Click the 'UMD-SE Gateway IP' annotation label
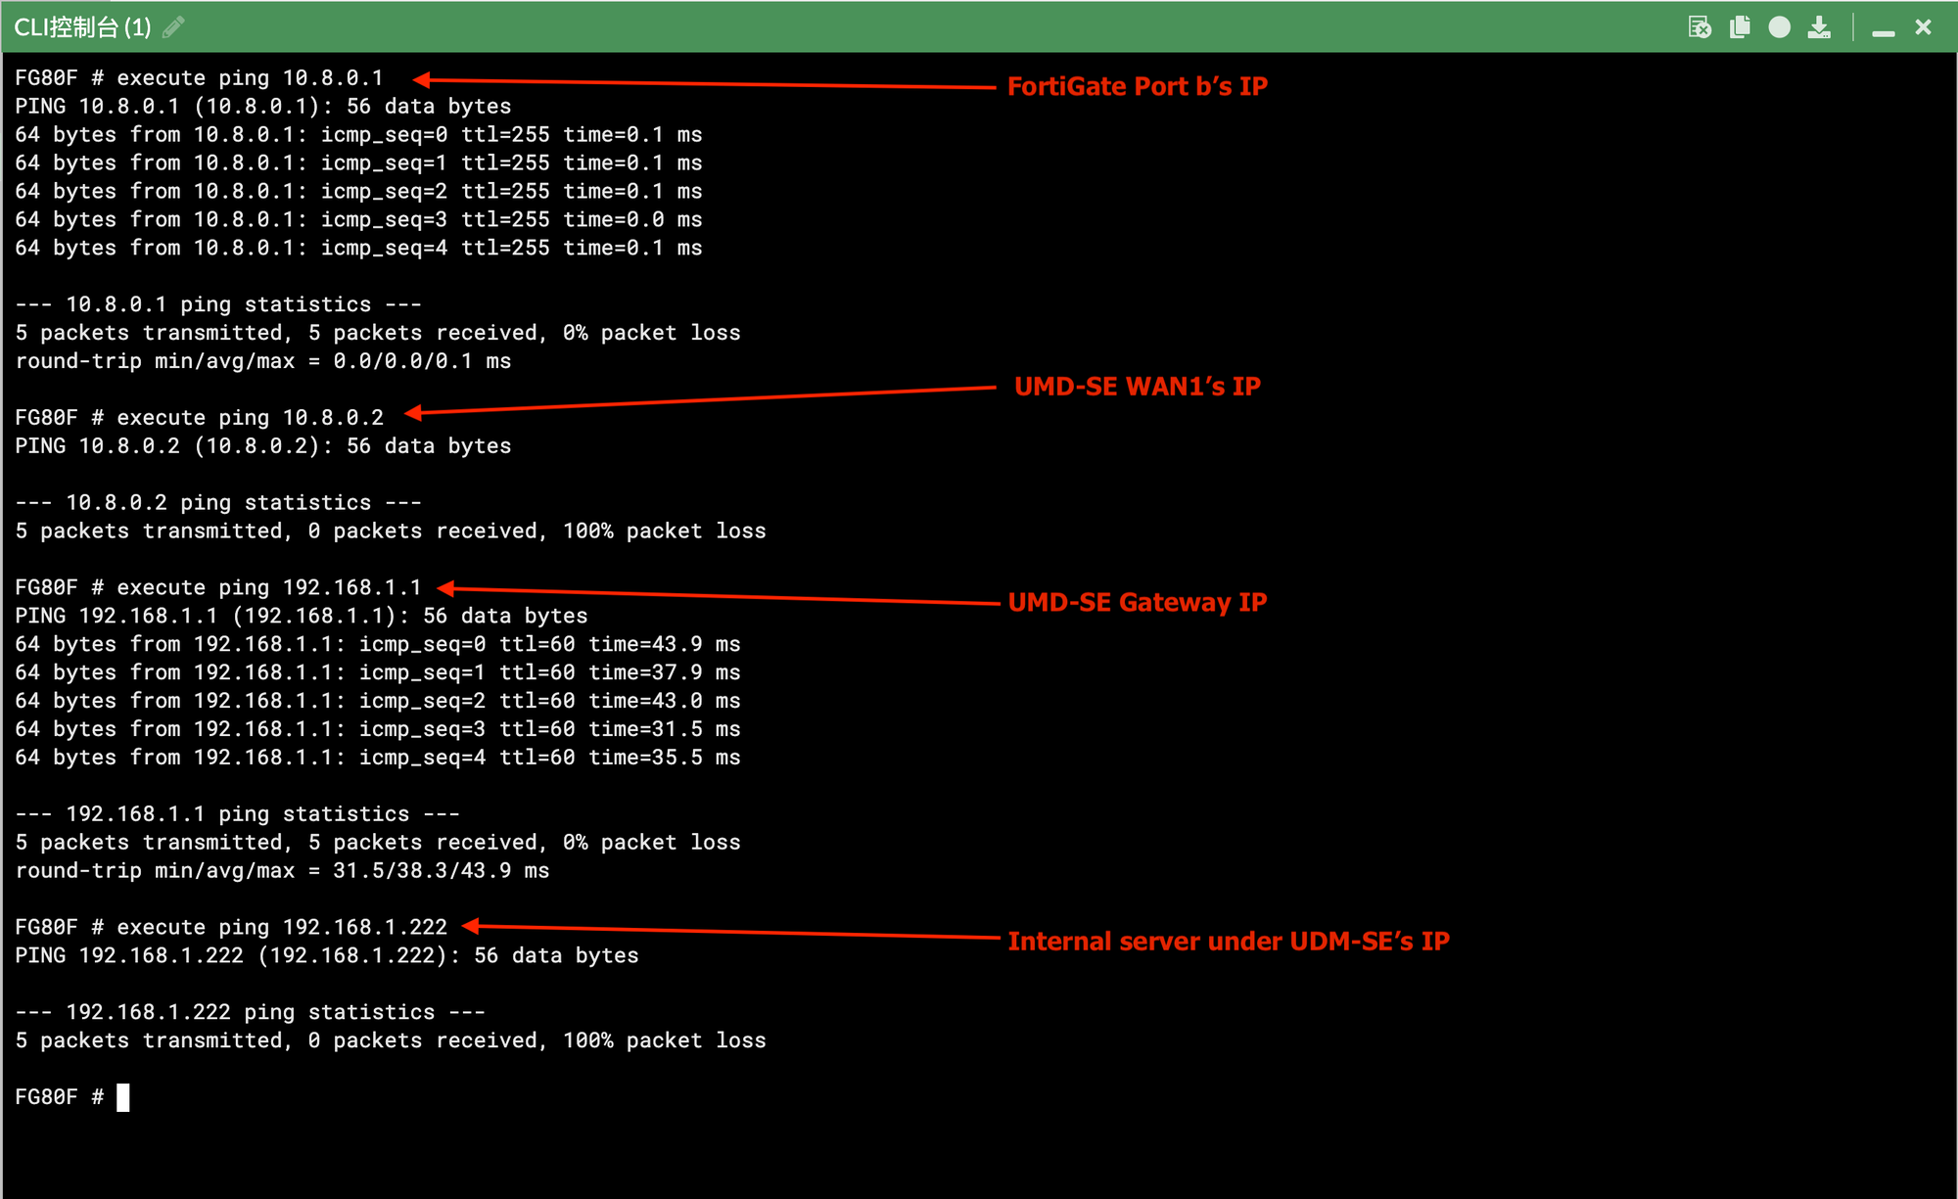1958x1199 pixels. (x=1137, y=602)
